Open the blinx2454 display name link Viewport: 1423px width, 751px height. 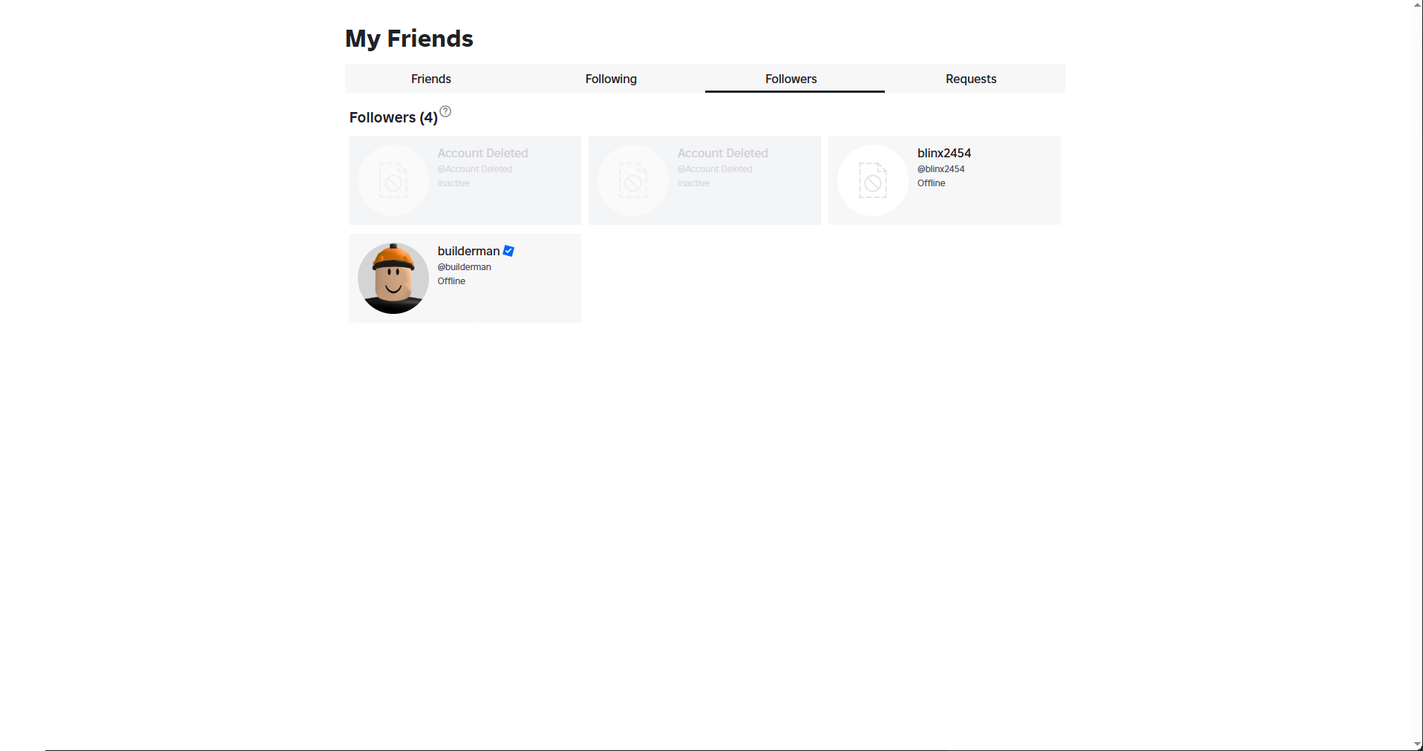click(944, 153)
